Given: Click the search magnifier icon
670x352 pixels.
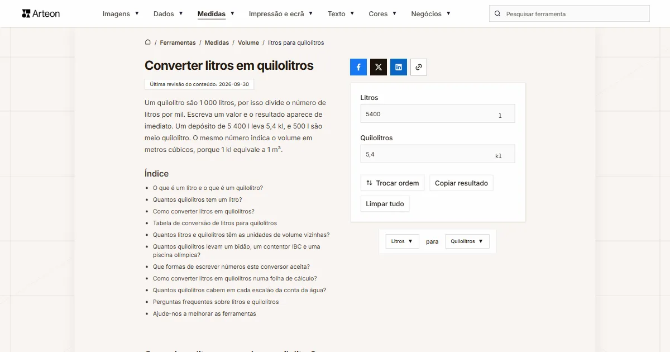Looking at the screenshot, I should pos(497,13).
